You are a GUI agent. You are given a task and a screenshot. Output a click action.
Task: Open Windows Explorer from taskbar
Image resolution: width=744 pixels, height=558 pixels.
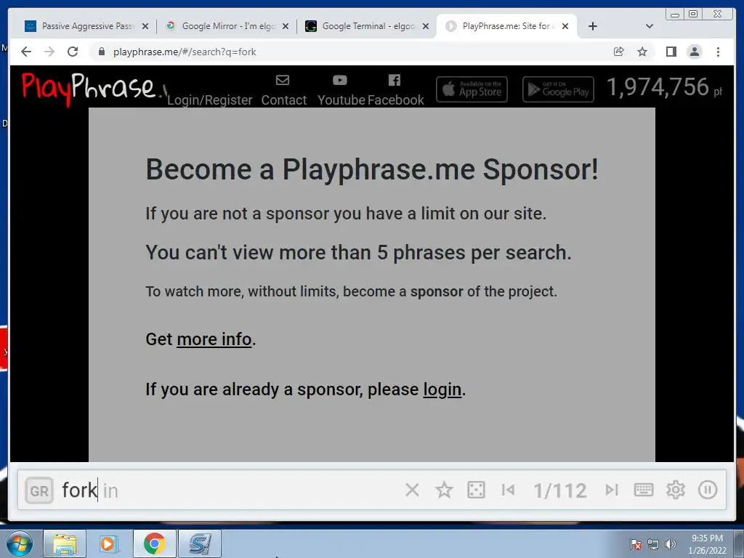pyautogui.click(x=65, y=543)
